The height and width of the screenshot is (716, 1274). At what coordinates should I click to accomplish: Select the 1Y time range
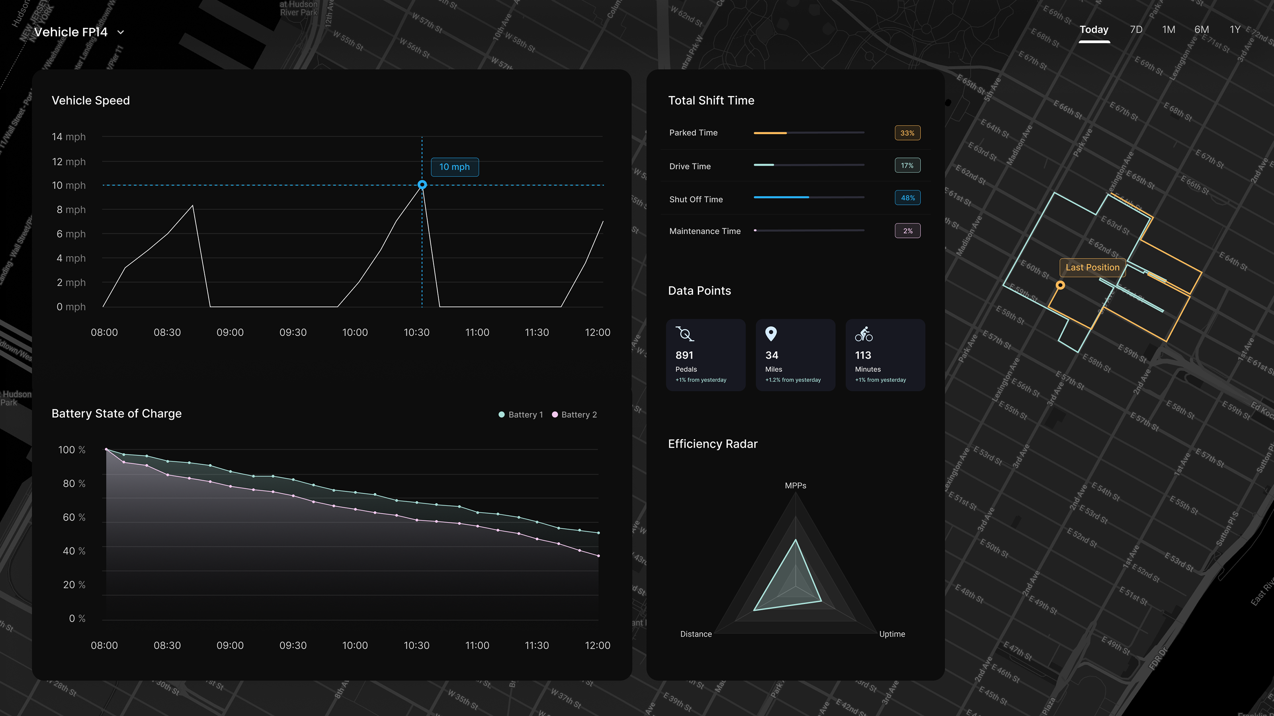coord(1235,30)
